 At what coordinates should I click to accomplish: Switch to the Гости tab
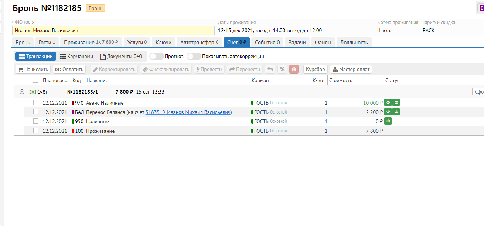pyautogui.click(x=47, y=43)
